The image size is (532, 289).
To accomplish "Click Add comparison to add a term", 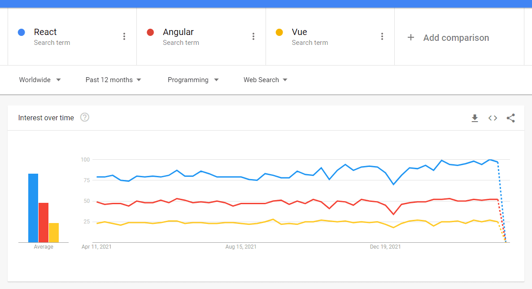I will [x=456, y=38].
